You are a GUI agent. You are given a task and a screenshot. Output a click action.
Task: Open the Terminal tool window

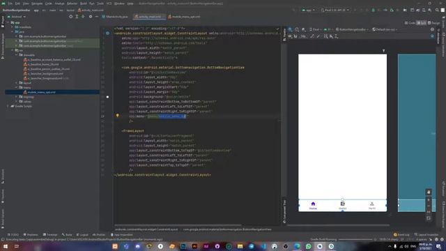(x=50, y=235)
